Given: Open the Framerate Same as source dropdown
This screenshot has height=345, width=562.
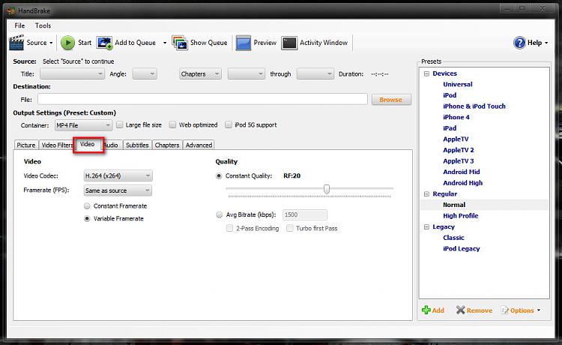Looking at the screenshot, I should point(118,190).
